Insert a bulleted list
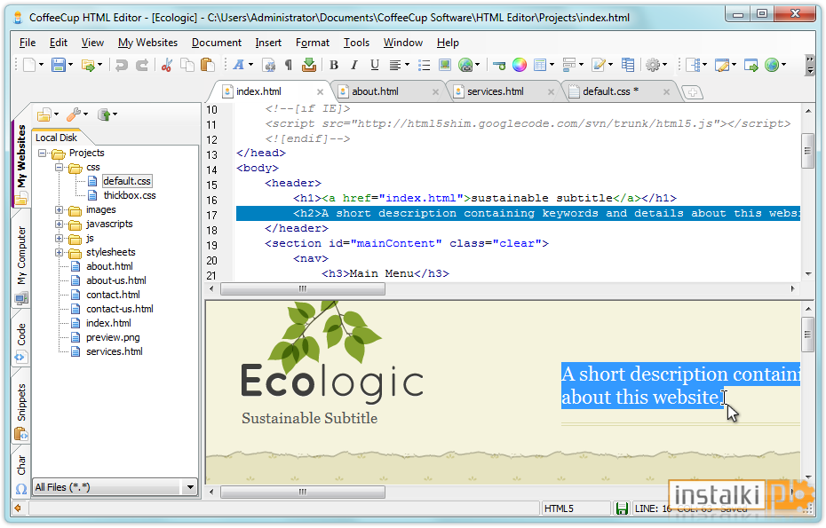 click(424, 65)
